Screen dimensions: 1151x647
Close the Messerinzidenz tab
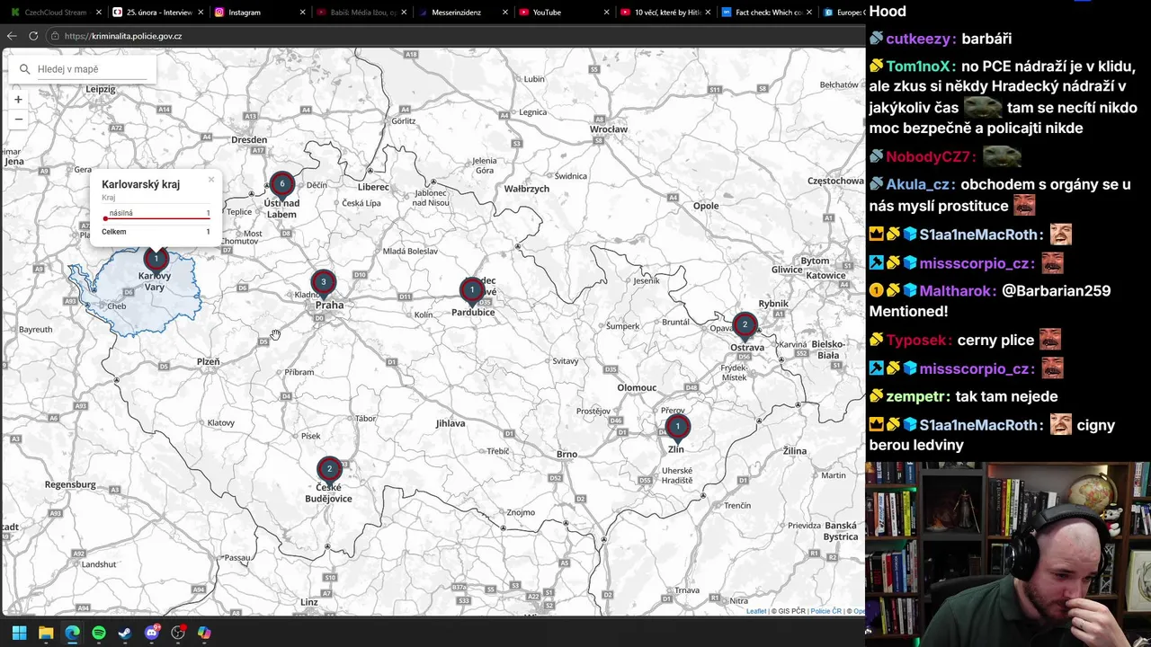point(504,13)
